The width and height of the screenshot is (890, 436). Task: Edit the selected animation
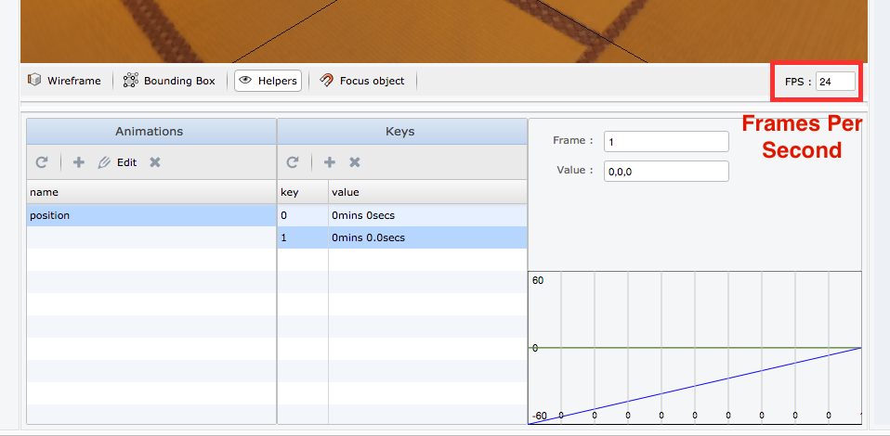pyautogui.click(x=117, y=162)
